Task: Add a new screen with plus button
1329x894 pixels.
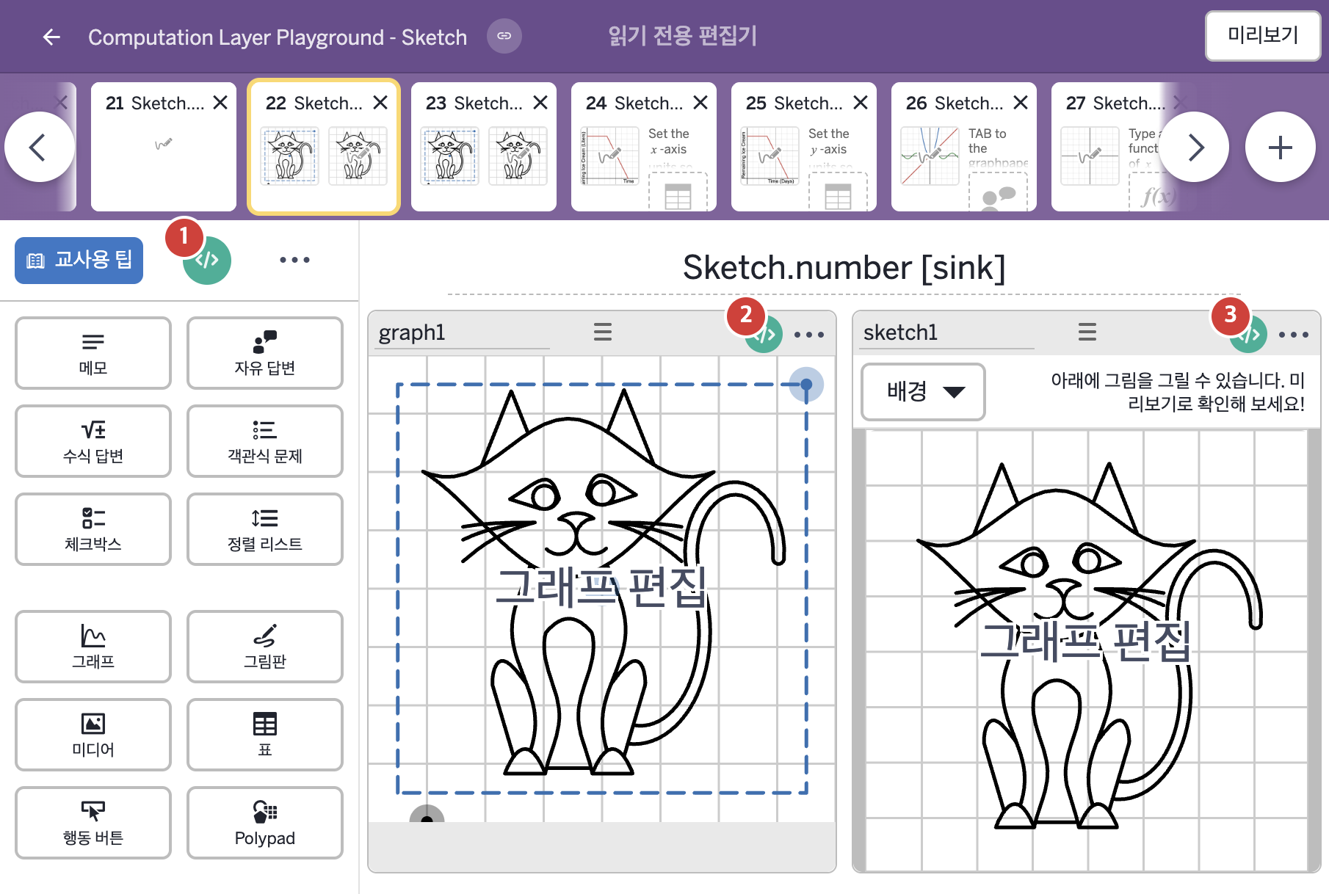Action: pyautogui.click(x=1281, y=147)
